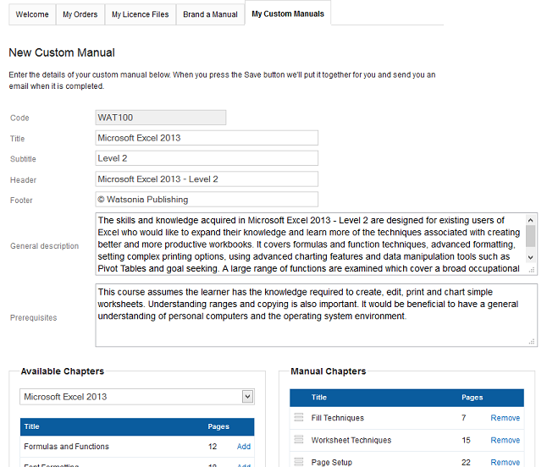This screenshot has height=467, width=547.
Task: Select Worksheet Techniques row title
Action: (x=351, y=440)
